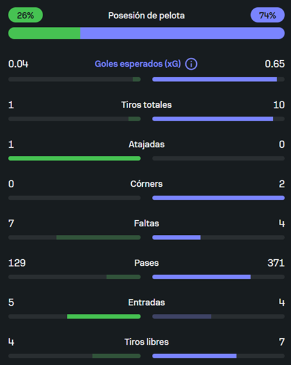This screenshot has width=291, height=365.
Task: Select the Tiros libres label
Action: [146, 342]
